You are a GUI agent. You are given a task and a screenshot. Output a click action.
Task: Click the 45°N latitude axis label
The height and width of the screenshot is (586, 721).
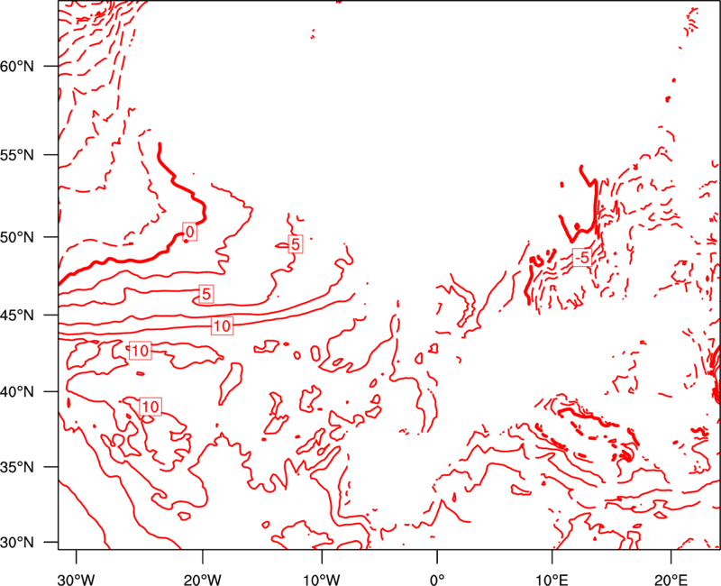tap(17, 315)
